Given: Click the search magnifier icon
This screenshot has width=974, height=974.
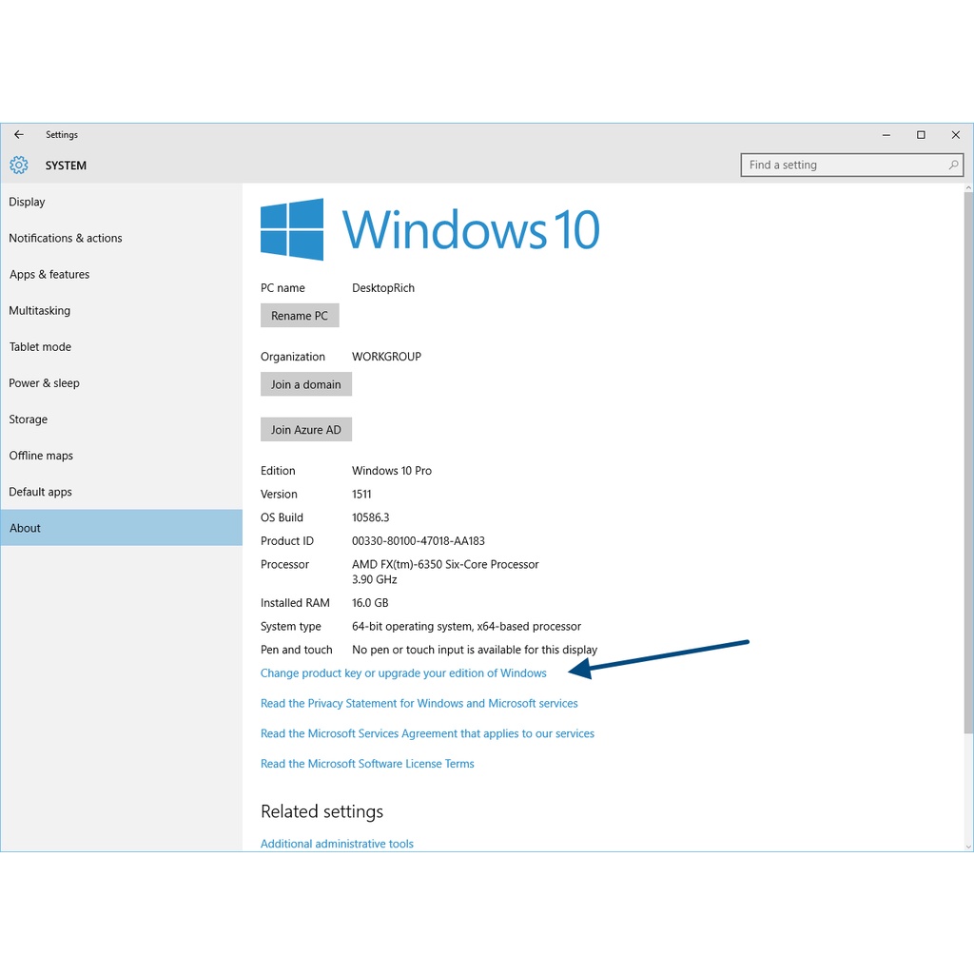Looking at the screenshot, I should click(x=953, y=166).
